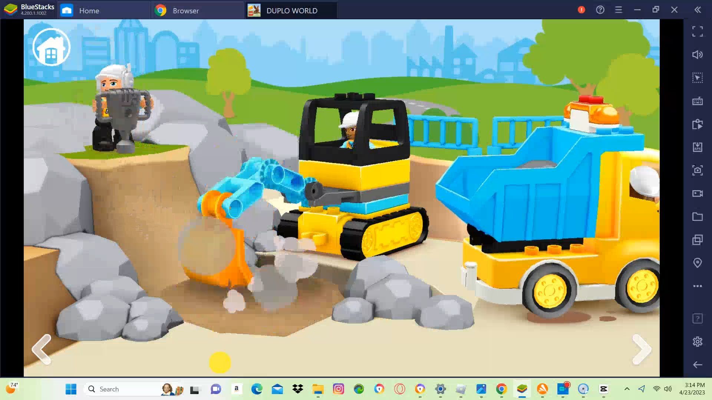Click the home house icon in game
Image resolution: width=712 pixels, height=400 pixels.
51,47
